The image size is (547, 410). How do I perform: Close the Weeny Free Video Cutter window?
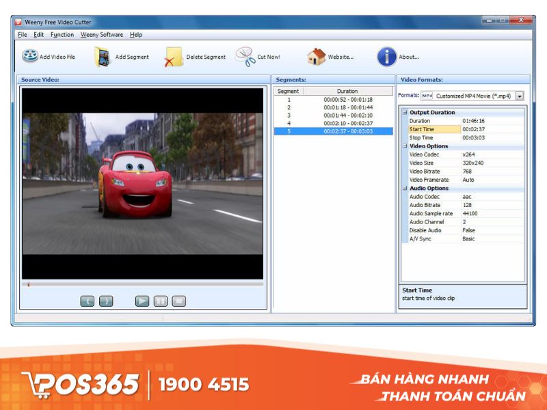click(x=521, y=20)
